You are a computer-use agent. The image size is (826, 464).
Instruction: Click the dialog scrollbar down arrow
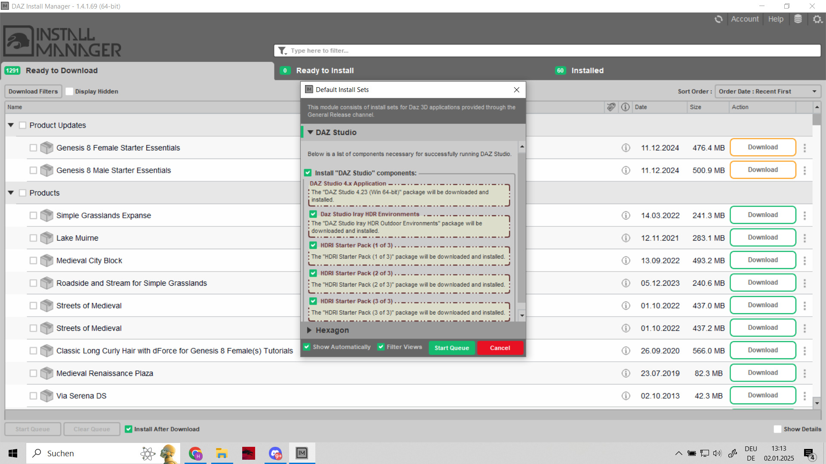tap(522, 316)
